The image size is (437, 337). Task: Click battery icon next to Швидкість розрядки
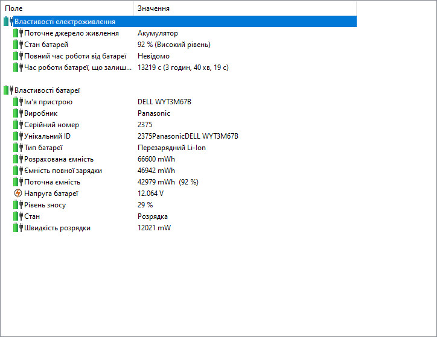(18, 228)
